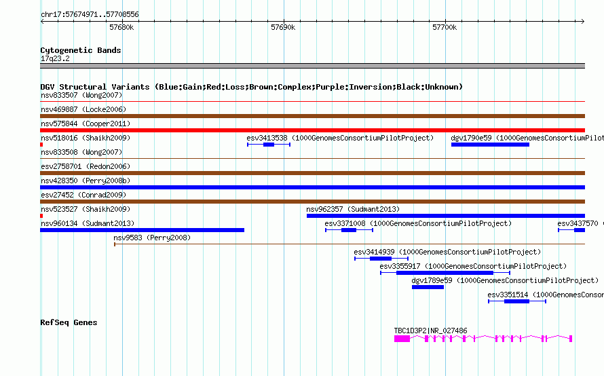Image resolution: width=604 pixels, height=376 pixels.
Task: Click the DGV Structural Variants track title
Action: coord(251,87)
